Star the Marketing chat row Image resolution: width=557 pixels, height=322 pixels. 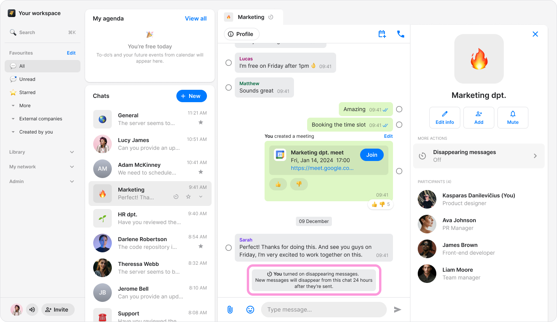pos(188,197)
